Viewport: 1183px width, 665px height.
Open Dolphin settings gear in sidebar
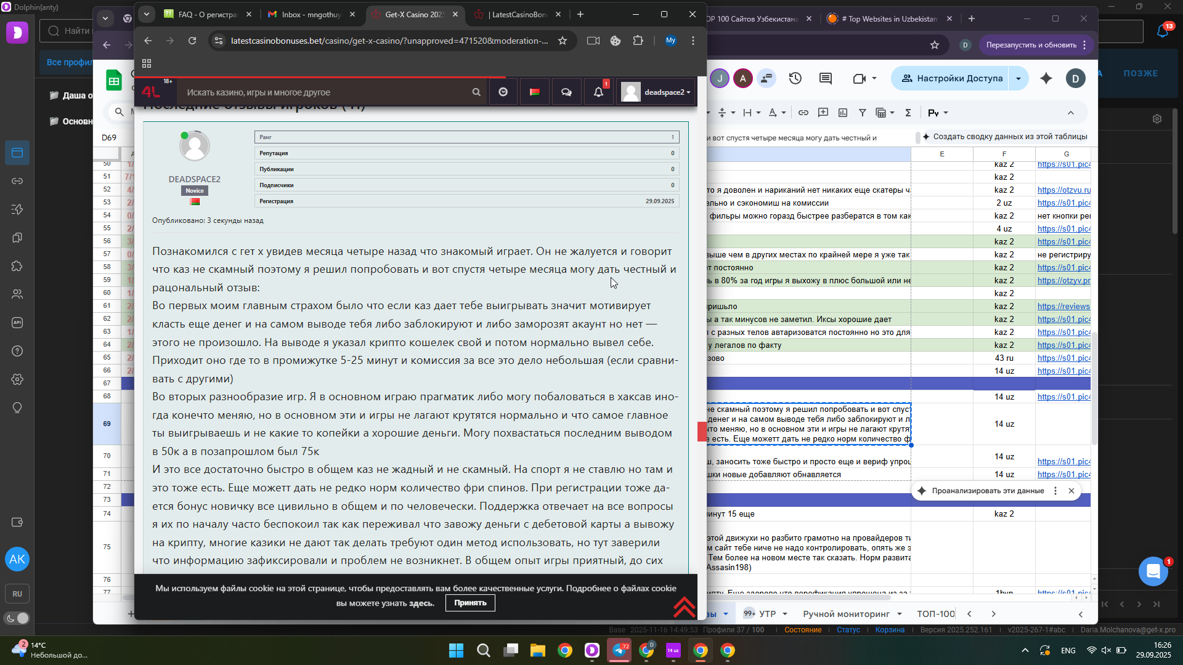click(17, 379)
